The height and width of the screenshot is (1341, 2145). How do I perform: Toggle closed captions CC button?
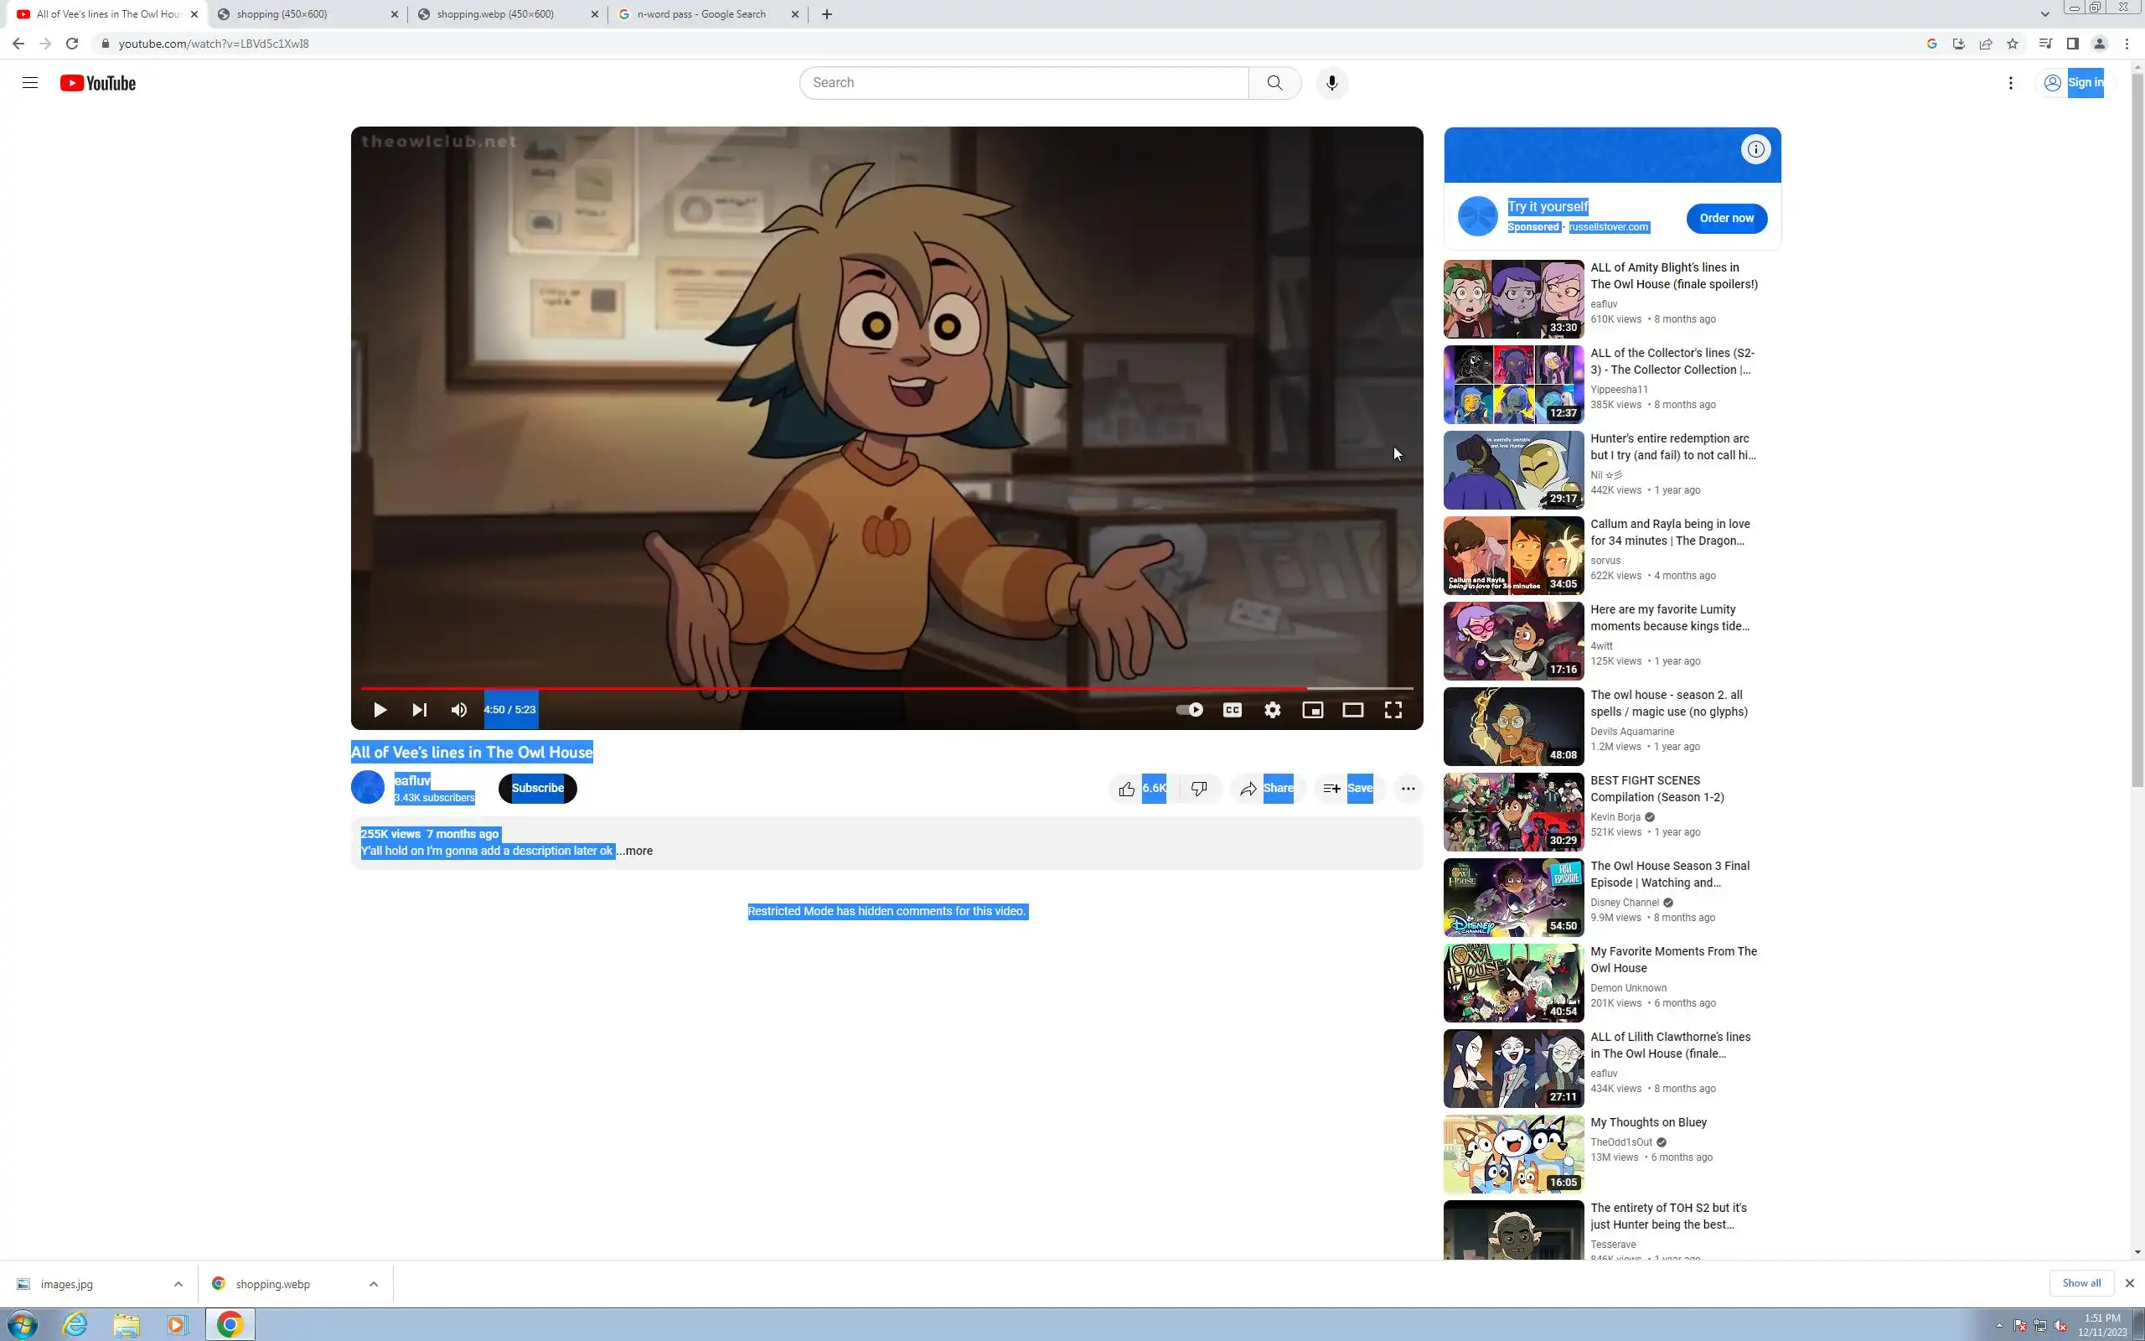coord(1232,710)
